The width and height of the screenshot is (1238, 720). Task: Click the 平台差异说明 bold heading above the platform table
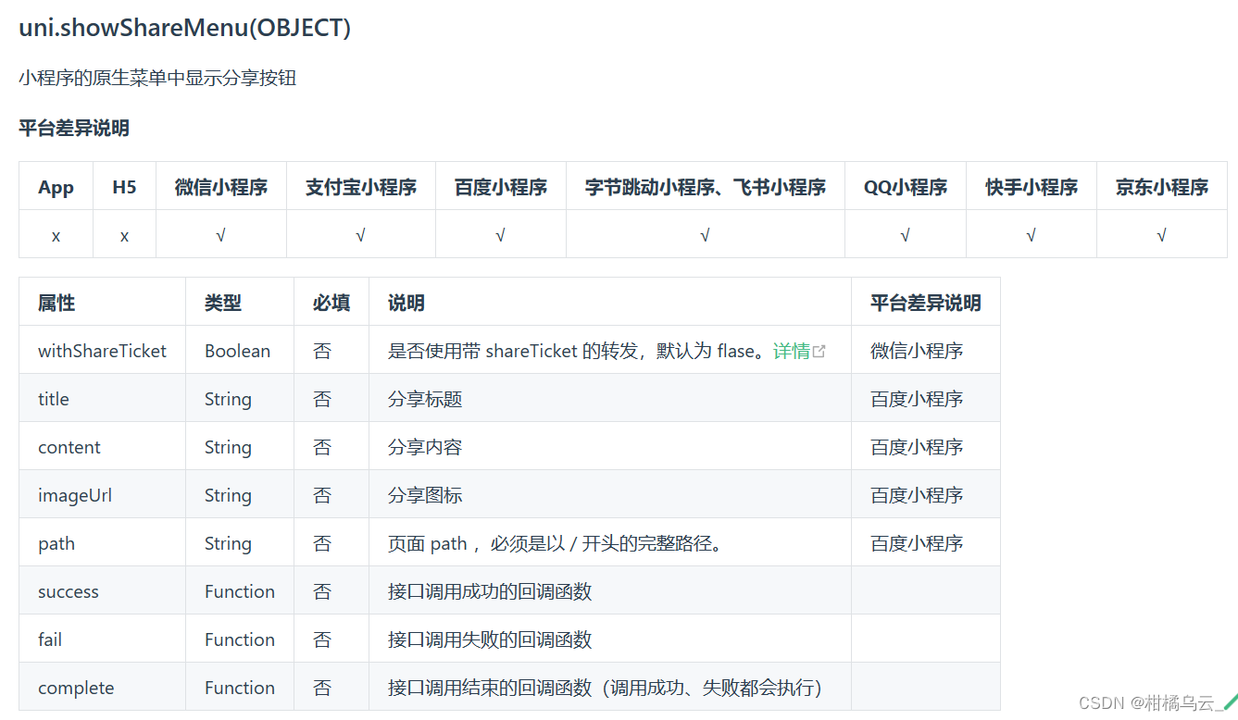[x=74, y=128]
